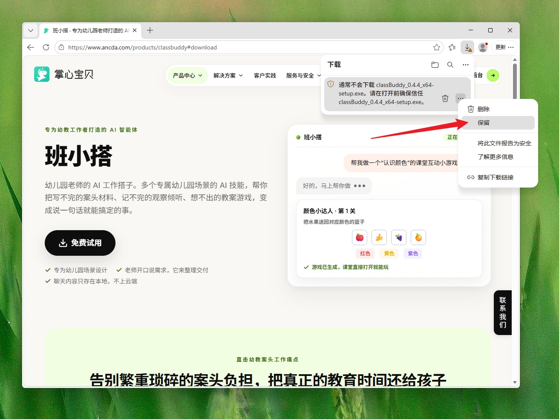Click the download warning shield icon
The width and height of the screenshot is (559, 419).
331,84
